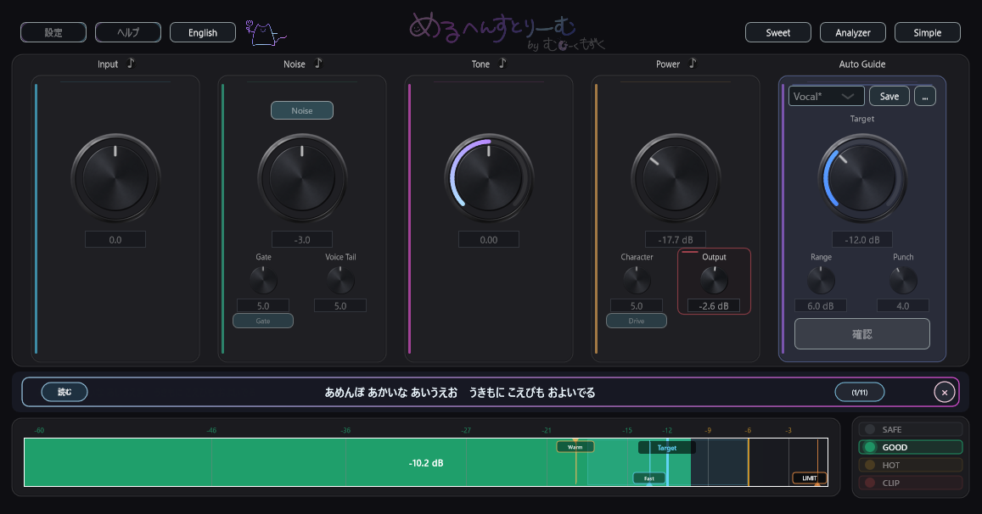Click the LIMIT marker on the meter

(809, 478)
